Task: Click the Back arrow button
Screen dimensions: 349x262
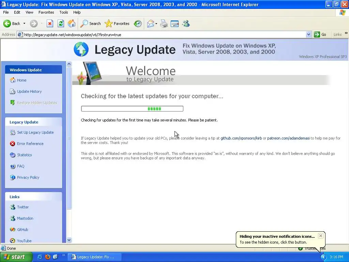Action: (x=12, y=24)
